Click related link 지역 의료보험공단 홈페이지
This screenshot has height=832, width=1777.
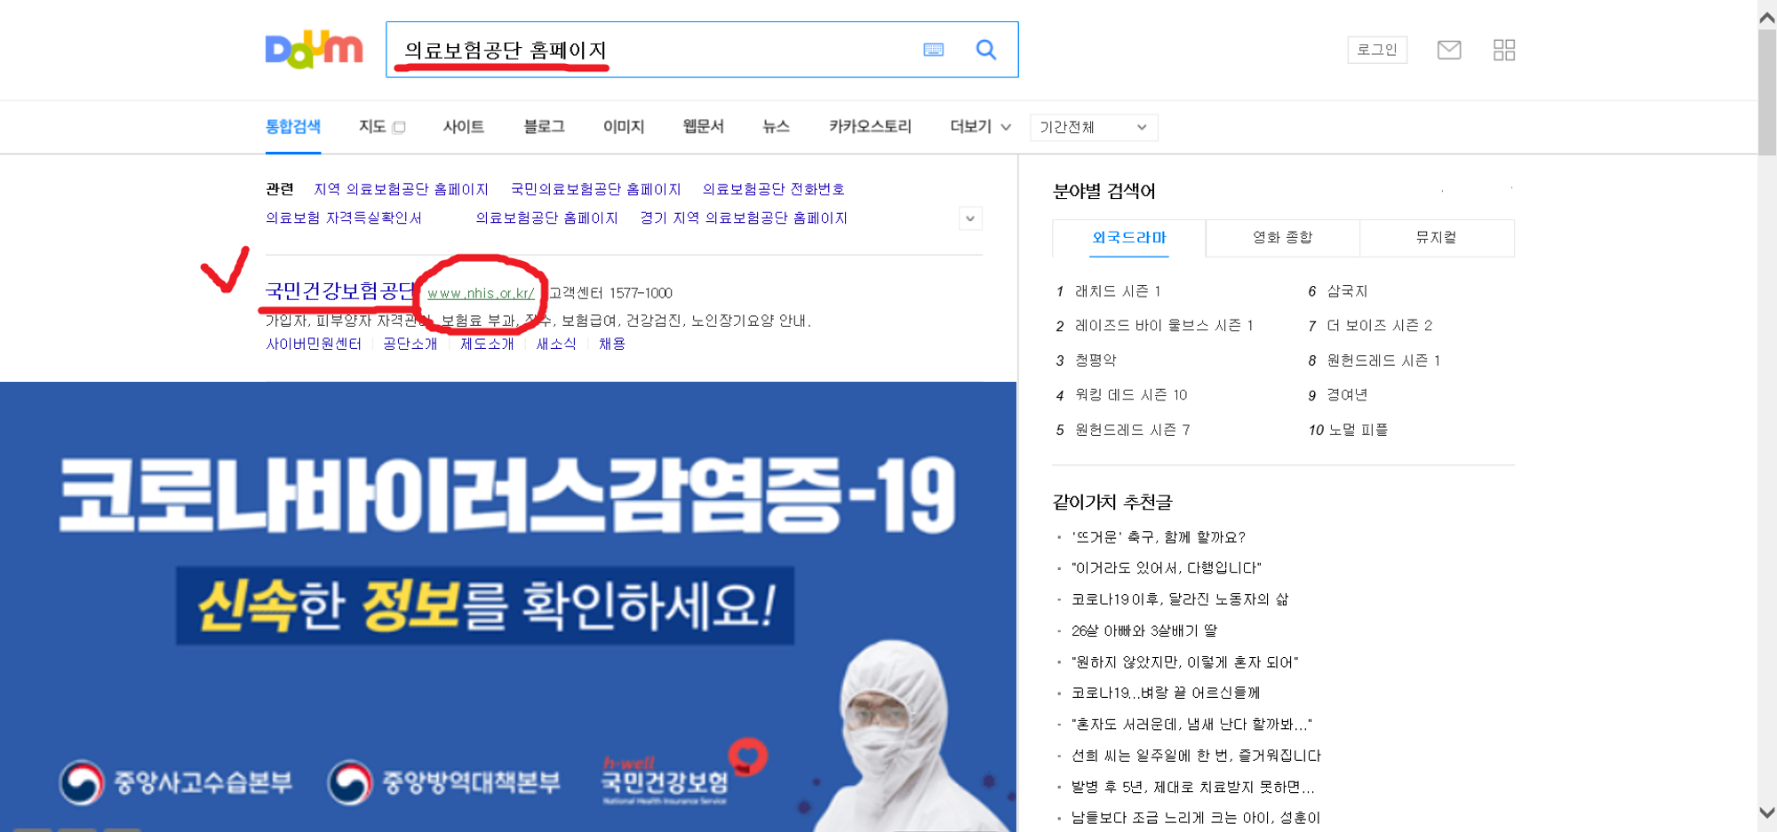(x=401, y=189)
